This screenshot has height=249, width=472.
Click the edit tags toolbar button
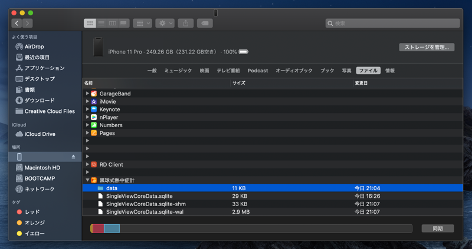pos(205,23)
